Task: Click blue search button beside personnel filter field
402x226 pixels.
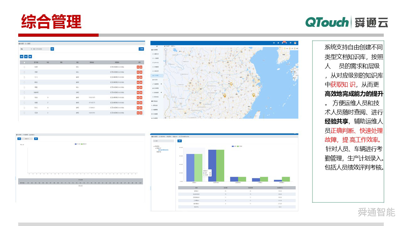Action: 52,49
